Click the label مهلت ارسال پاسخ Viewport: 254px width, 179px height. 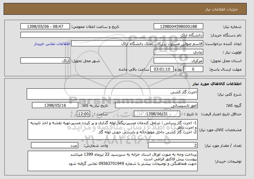click(x=225, y=69)
